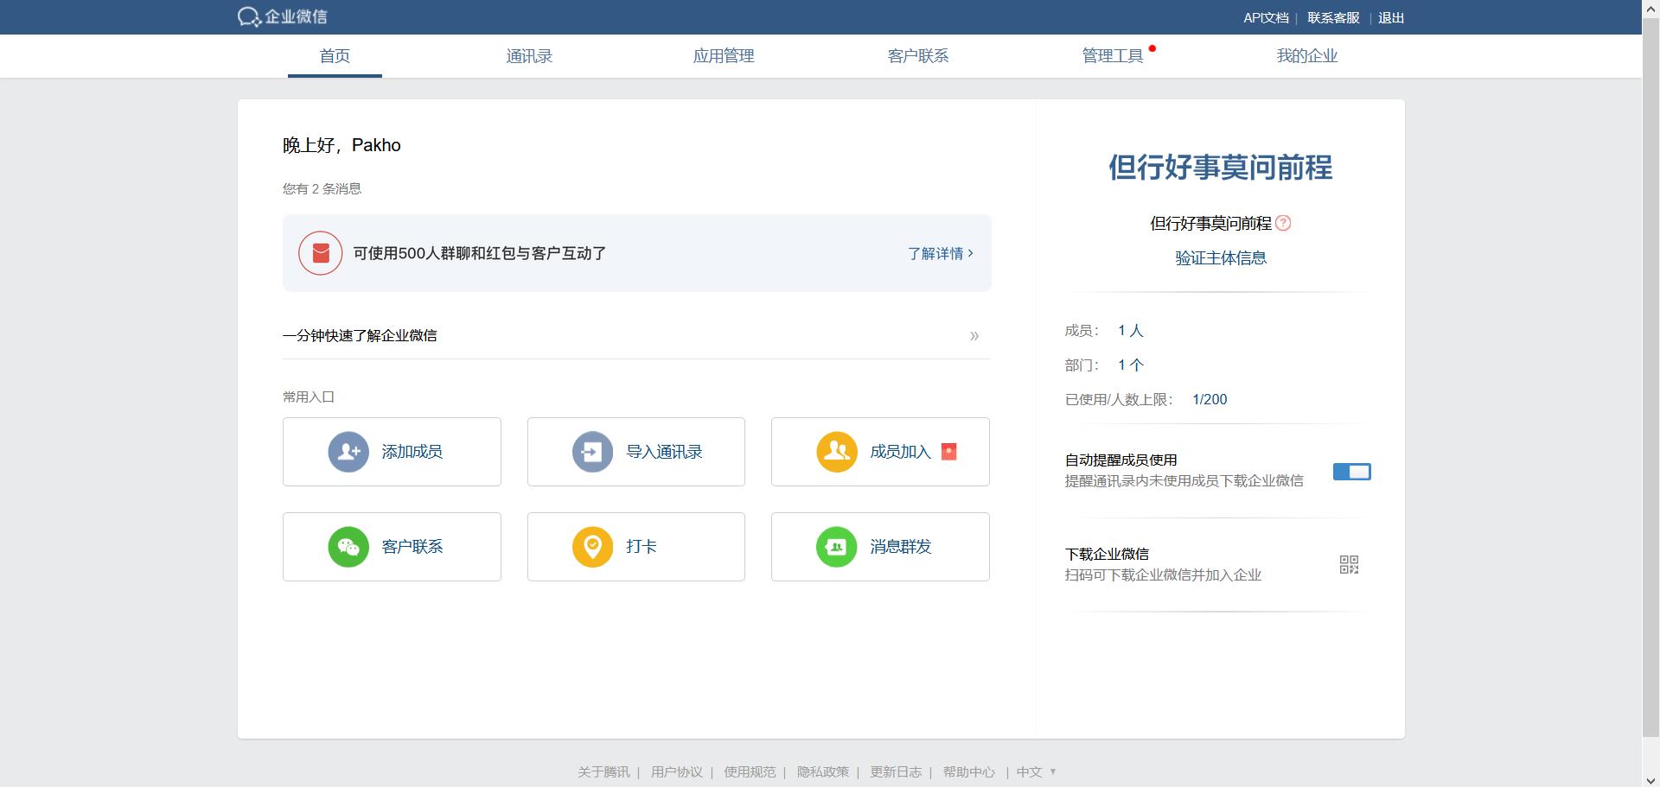Image resolution: width=1660 pixels, height=787 pixels.
Task: Click 联系客服 in the header
Action: click(x=1333, y=17)
